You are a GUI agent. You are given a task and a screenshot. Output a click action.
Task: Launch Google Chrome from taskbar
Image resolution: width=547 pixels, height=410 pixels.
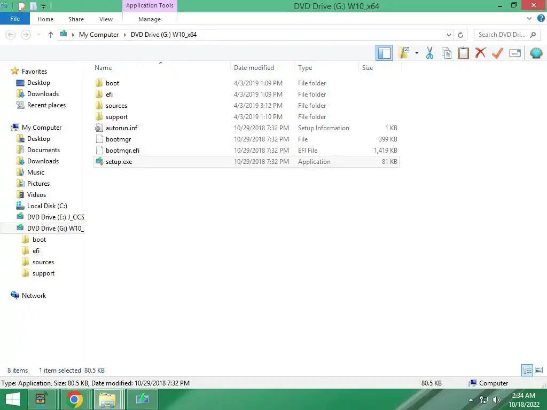pos(74,399)
